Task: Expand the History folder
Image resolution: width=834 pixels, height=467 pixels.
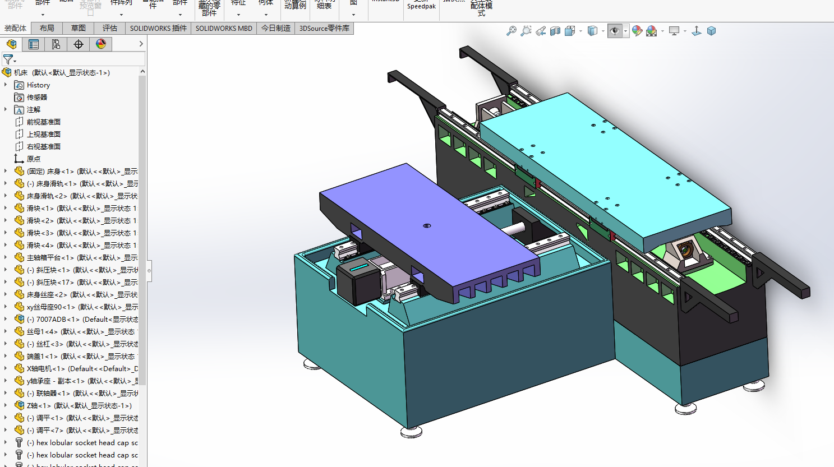Action: point(6,85)
